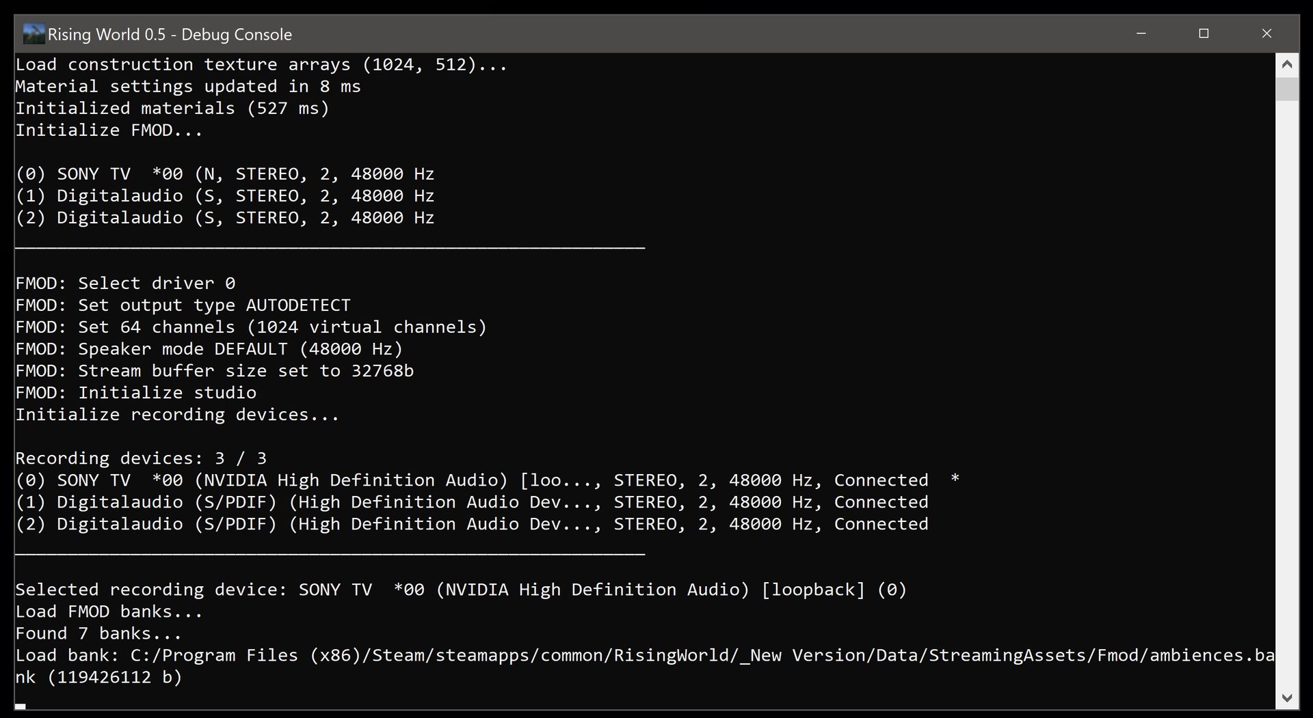Click the 'Selected recording device' line
This screenshot has height=718, width=1313.
[x=460, y=590]
